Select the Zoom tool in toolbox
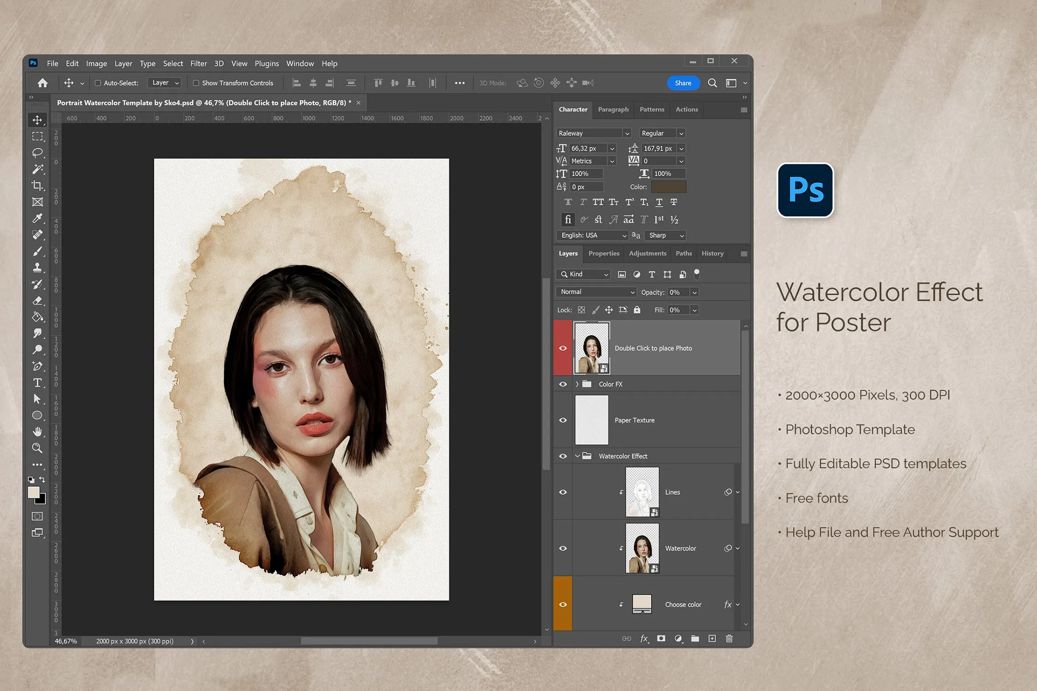The width and height of the screenshot is (1037, 691). [x=37, y=448]
